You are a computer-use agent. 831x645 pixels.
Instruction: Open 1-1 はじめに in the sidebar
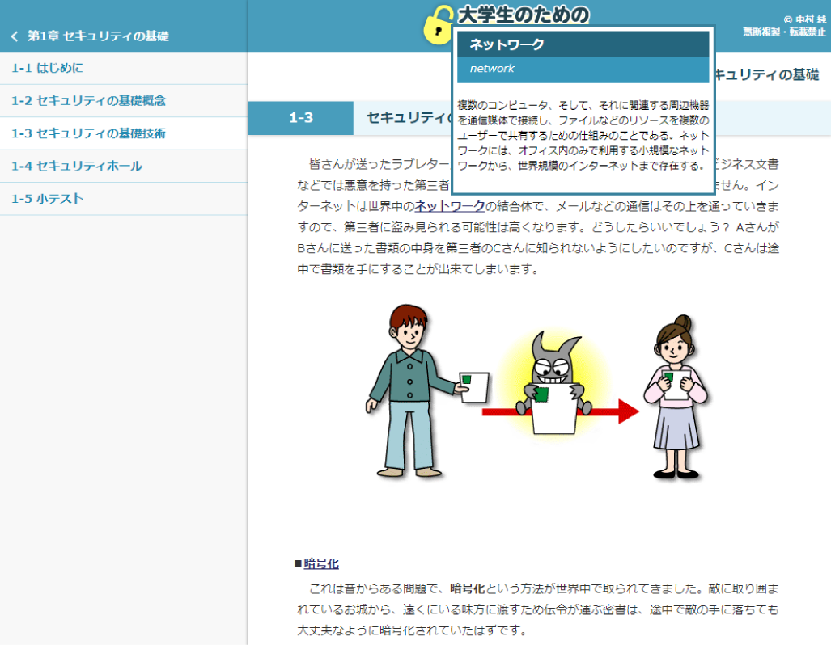(47, 68)
